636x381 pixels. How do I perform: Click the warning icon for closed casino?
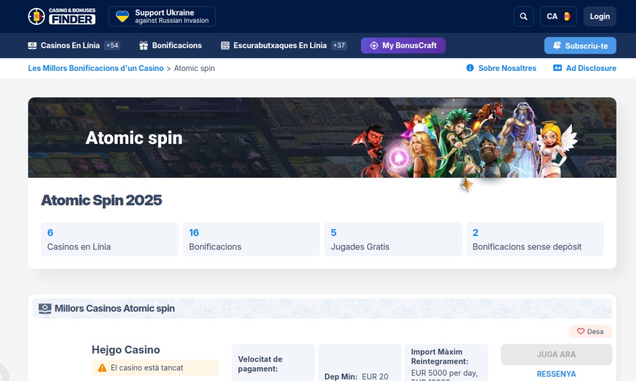pyautogui.click(x=102, y=368)
